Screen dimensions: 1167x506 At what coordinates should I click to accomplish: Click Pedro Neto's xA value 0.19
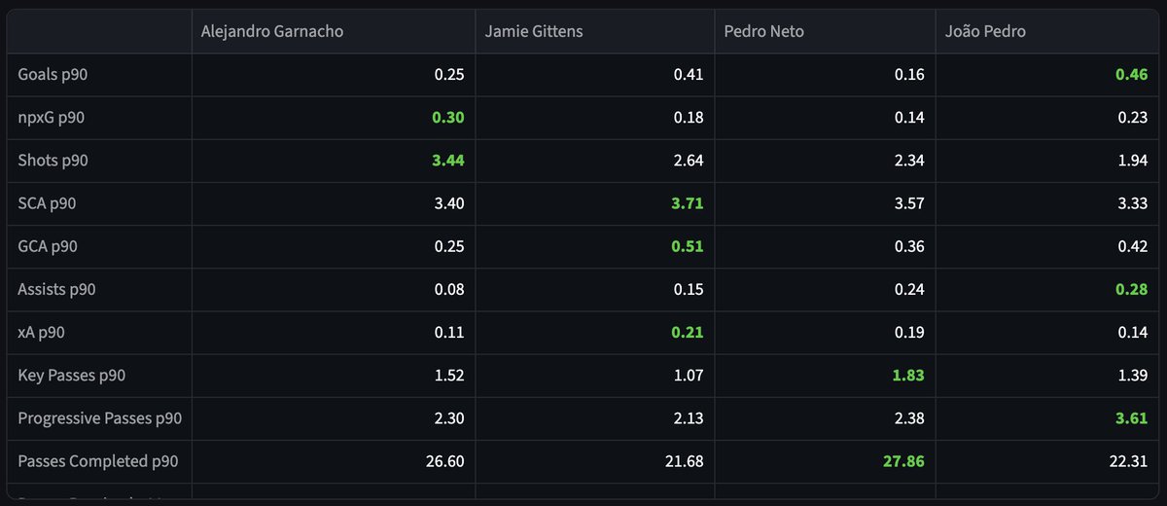click(x=908, y=332)
